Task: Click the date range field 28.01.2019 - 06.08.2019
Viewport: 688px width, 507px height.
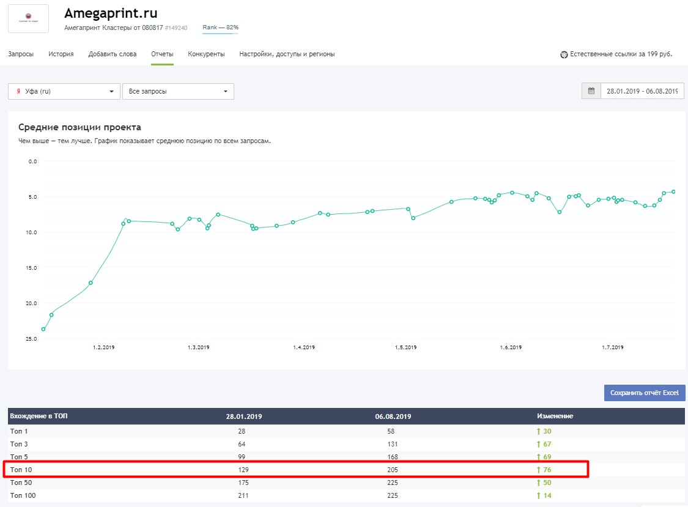Action: coord(642,91)
